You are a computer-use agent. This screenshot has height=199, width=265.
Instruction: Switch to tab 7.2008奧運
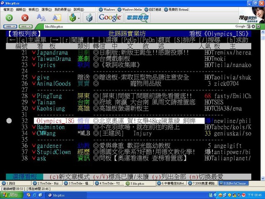pyautogui.click(x=203, y=183)
